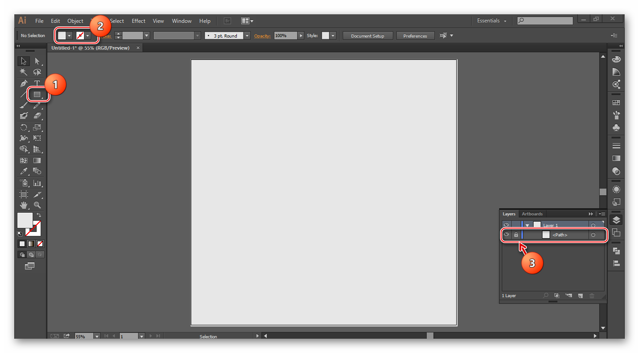
Task: Select the Rotate tool
Action: 24,127
